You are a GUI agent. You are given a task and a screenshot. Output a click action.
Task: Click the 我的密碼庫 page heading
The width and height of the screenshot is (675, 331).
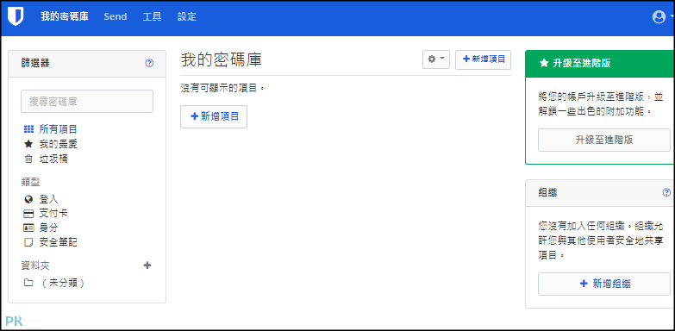[221, 59]
